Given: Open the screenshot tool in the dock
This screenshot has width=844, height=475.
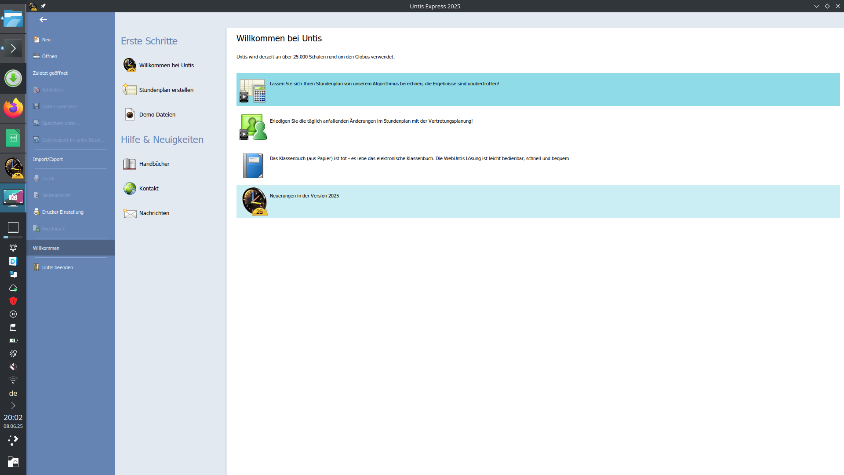Looking at the screenshot, I should 13,198.
